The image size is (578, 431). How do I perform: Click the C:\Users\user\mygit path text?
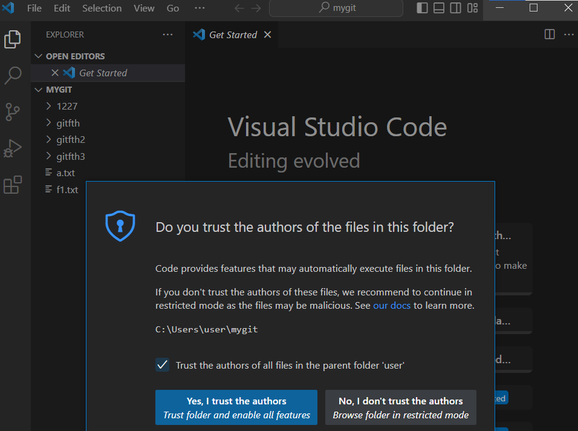(206, 329)
